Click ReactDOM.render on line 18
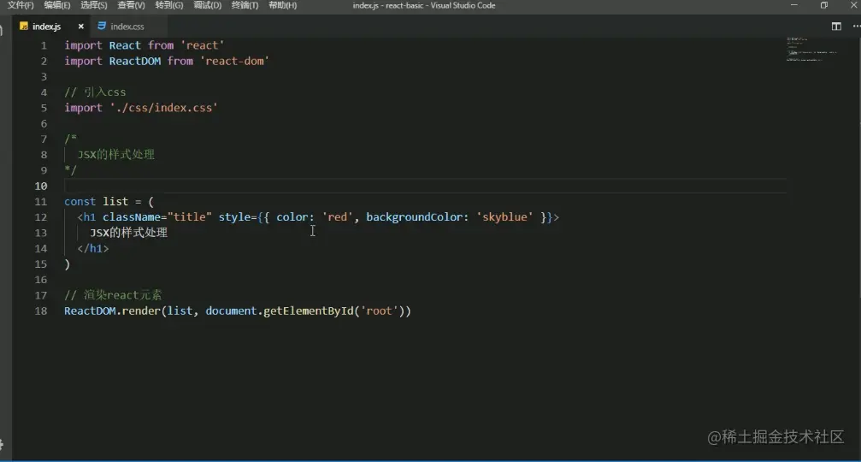This screenshot has width=861, height=462. [x=113, y=311]
